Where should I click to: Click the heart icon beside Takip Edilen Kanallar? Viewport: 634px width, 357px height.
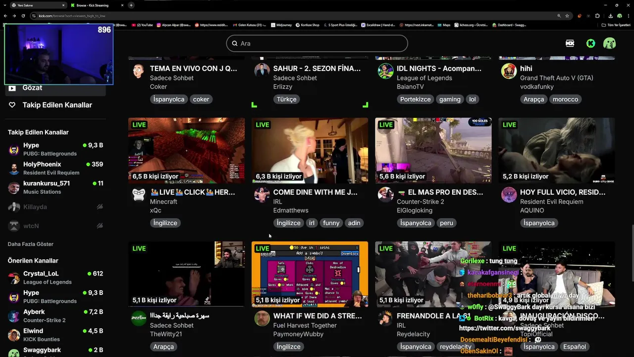(12, 105)
